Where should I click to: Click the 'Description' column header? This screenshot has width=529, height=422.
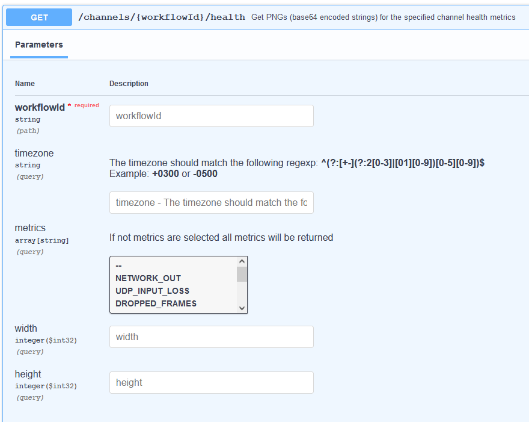click(x=129, y=84)
